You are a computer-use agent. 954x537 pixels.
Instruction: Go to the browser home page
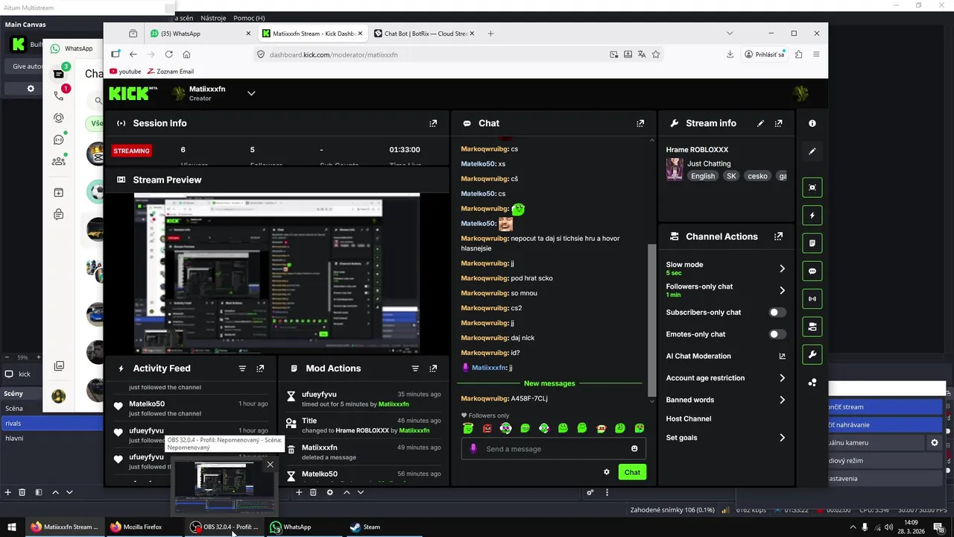click(x=186, y=54)
